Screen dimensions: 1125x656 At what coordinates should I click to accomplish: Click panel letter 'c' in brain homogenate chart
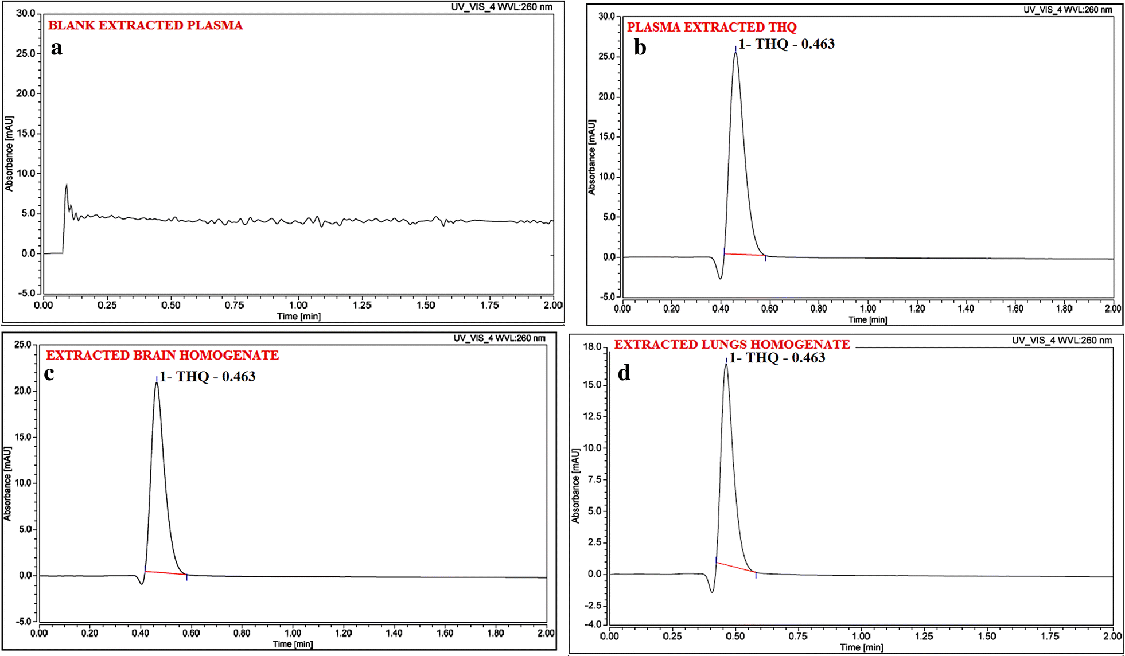(x=49, y=374)
